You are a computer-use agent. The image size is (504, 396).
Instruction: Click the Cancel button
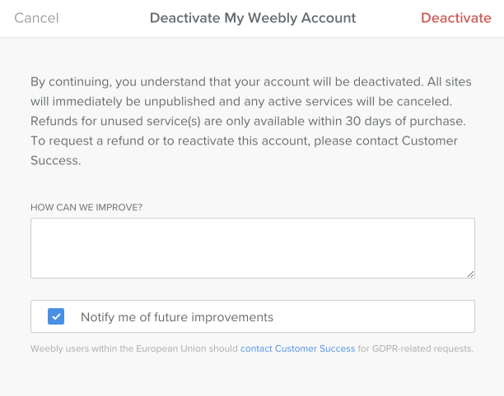click(36, 18)
